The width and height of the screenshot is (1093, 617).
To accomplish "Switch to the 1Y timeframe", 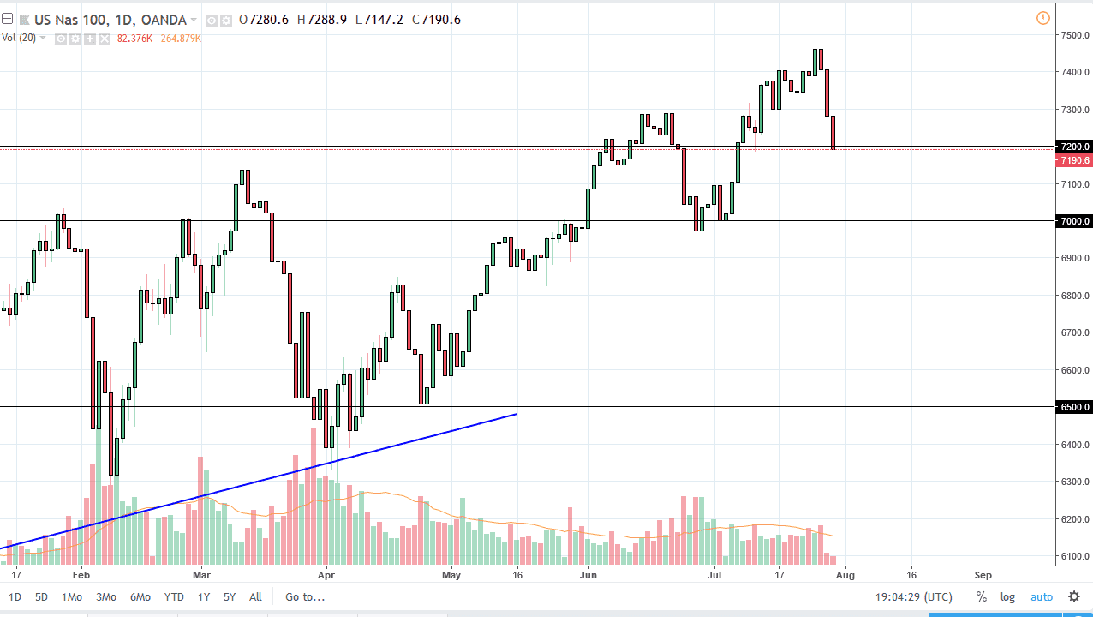I will pyautogui.click(x=203, y=596).
